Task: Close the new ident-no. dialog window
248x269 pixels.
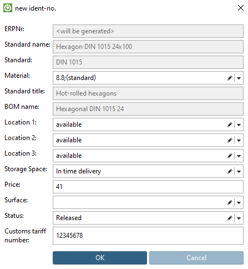Action: (x=241, y=8)
